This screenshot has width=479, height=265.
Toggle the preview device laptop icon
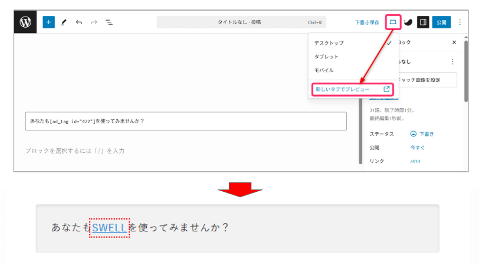point(393,22)
